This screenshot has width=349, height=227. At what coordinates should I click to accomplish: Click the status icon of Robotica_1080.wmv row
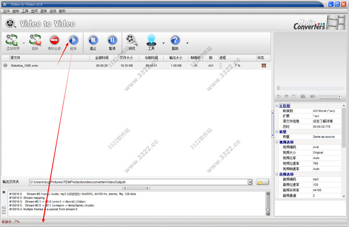click(263, 66)
